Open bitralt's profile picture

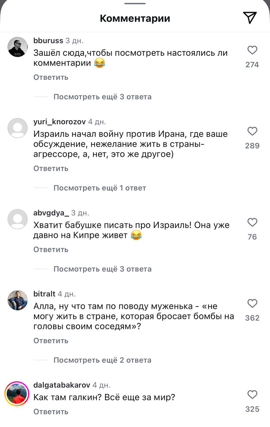(x=17, y=300)
